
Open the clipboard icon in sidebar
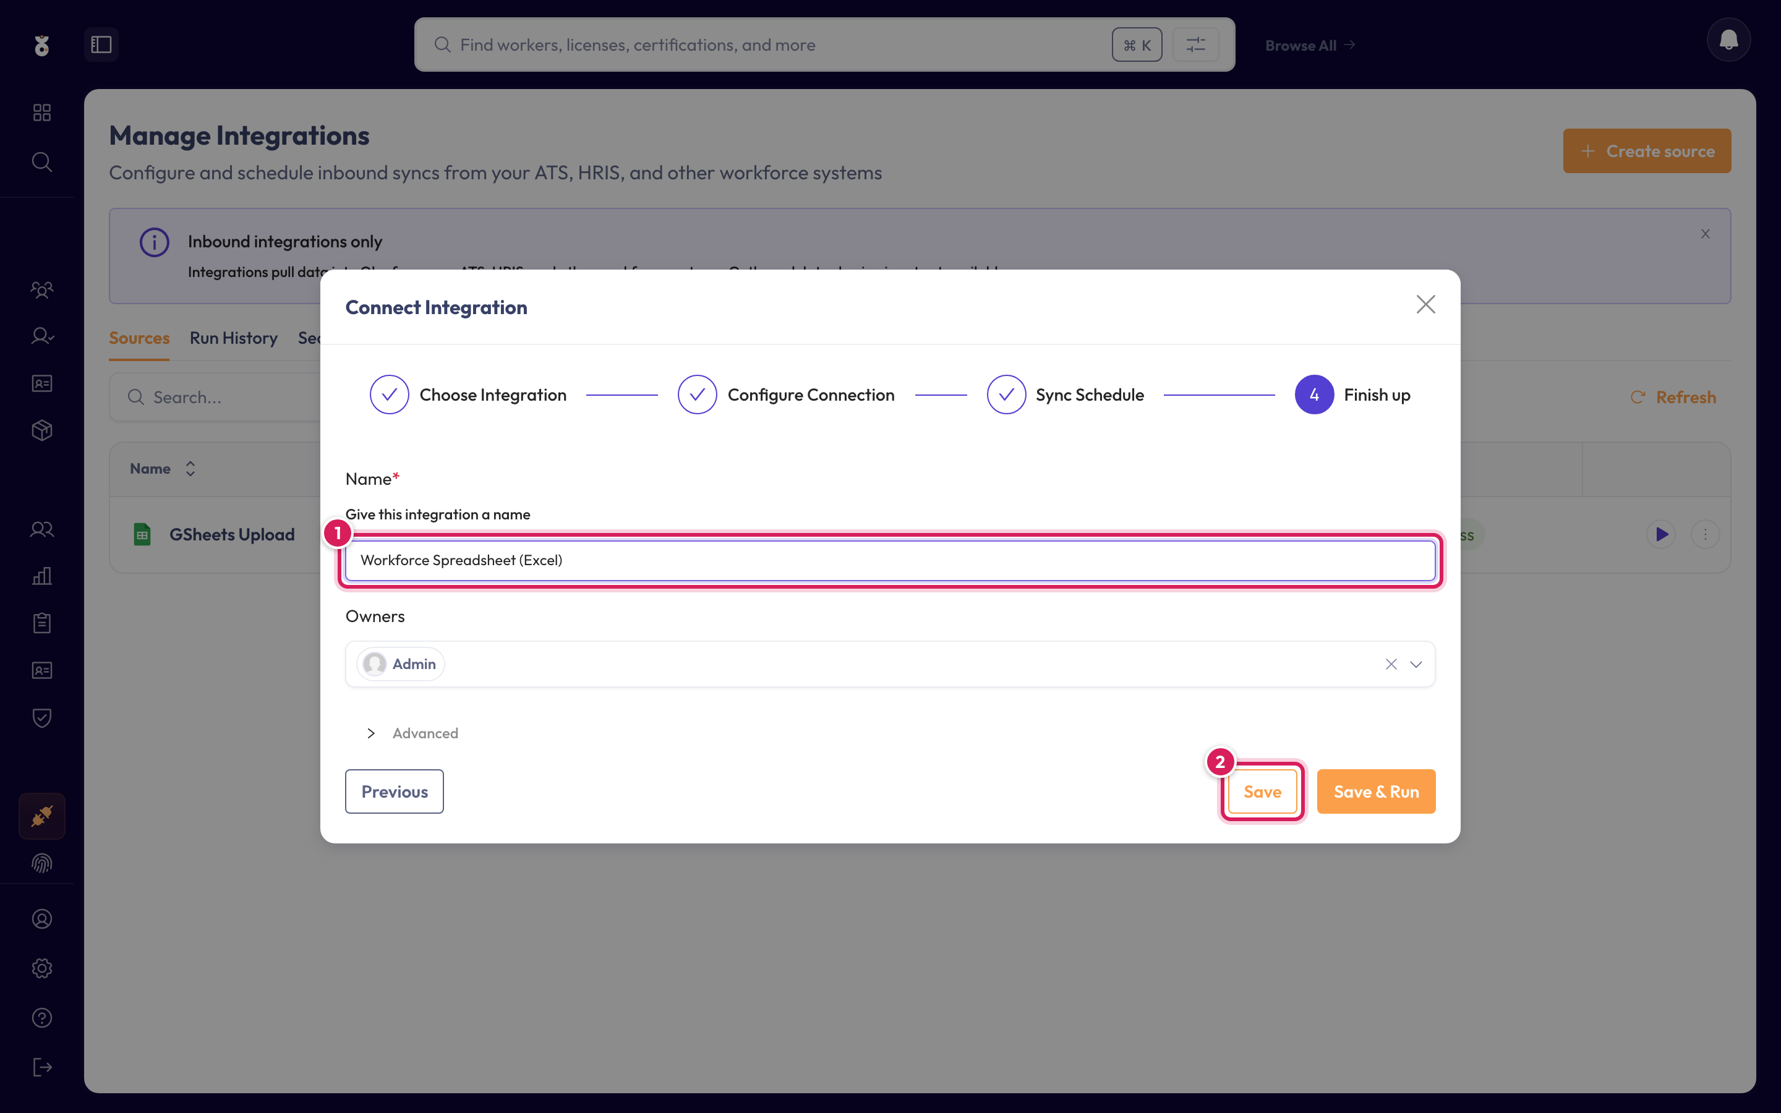click(42, 623)
